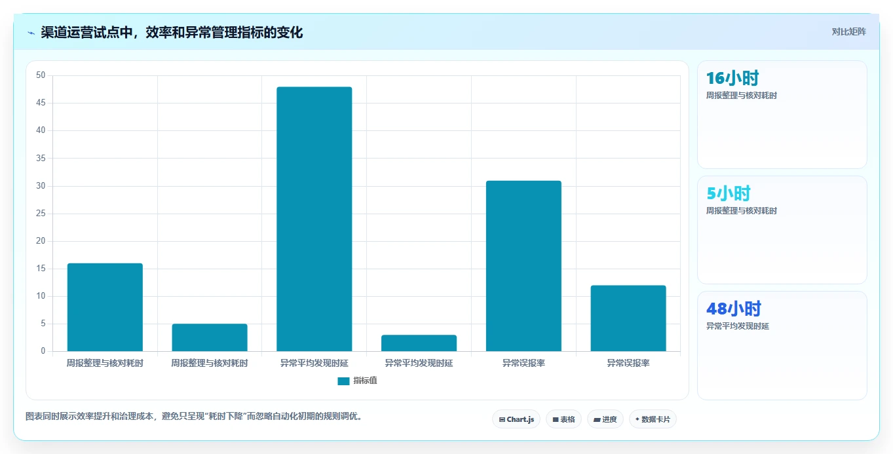Click y-axis tick label 25
The width and height of the screenshot is (893, 454).
click(x=41, y=214)
